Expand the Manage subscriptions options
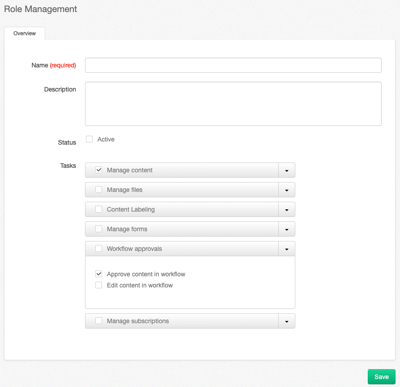The width and height of the screenshot is (400, 387). [286, 320]
